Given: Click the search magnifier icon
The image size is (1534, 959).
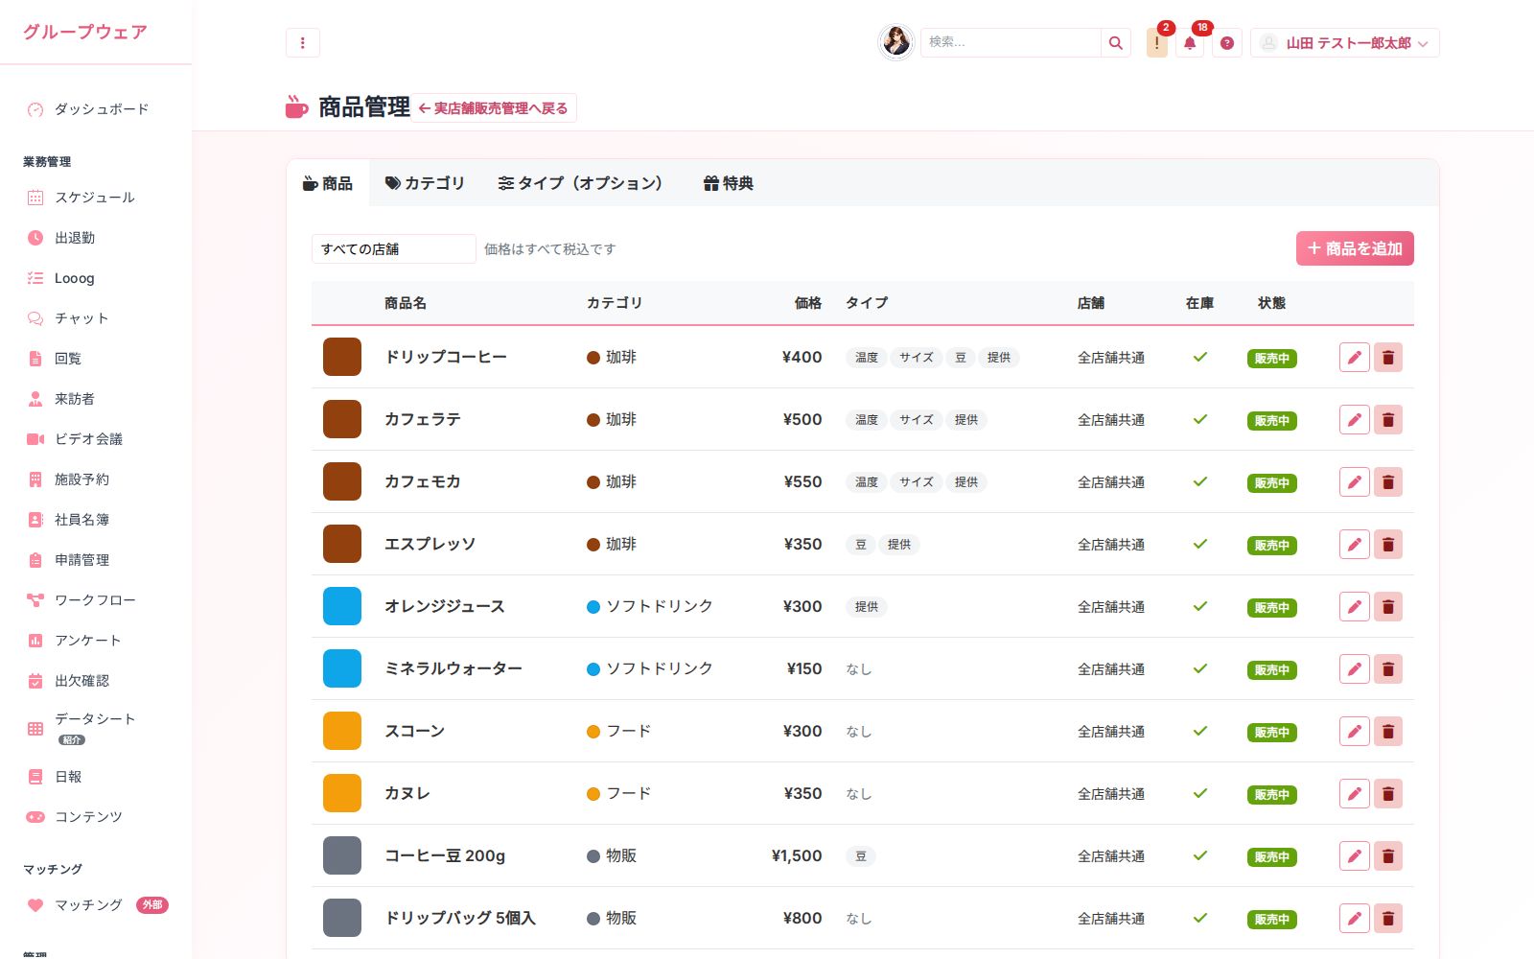Looking at the screenshot, I should click(x=1115, y=42).
